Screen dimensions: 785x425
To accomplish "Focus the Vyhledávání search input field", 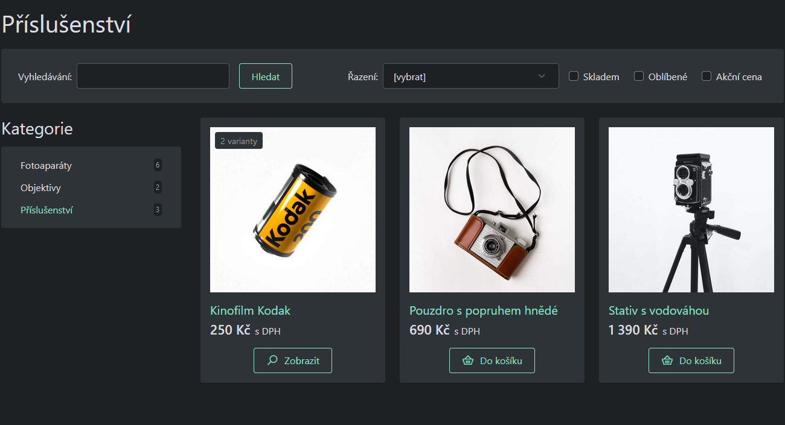I will click(153, 76).
